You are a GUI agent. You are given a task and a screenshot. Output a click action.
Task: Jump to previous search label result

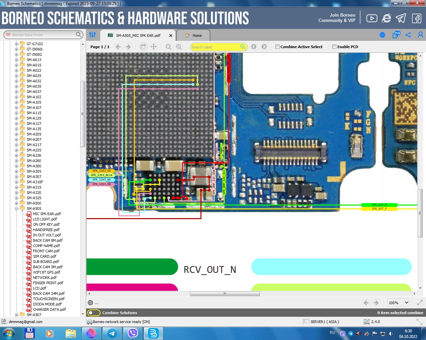tap(254, 47)
